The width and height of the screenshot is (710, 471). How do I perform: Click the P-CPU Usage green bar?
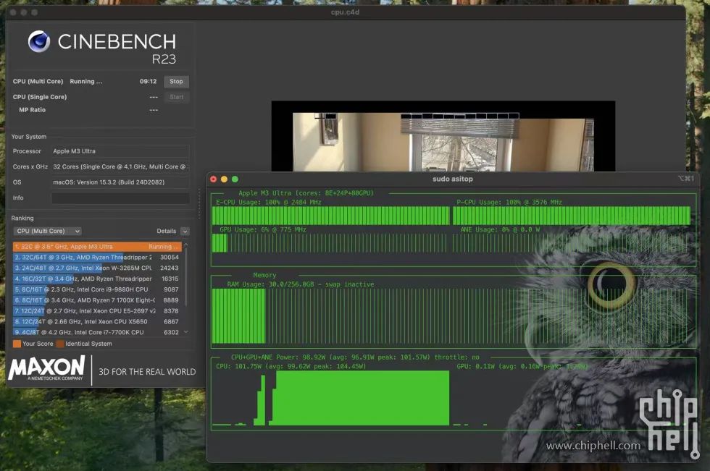pos(572,216)
